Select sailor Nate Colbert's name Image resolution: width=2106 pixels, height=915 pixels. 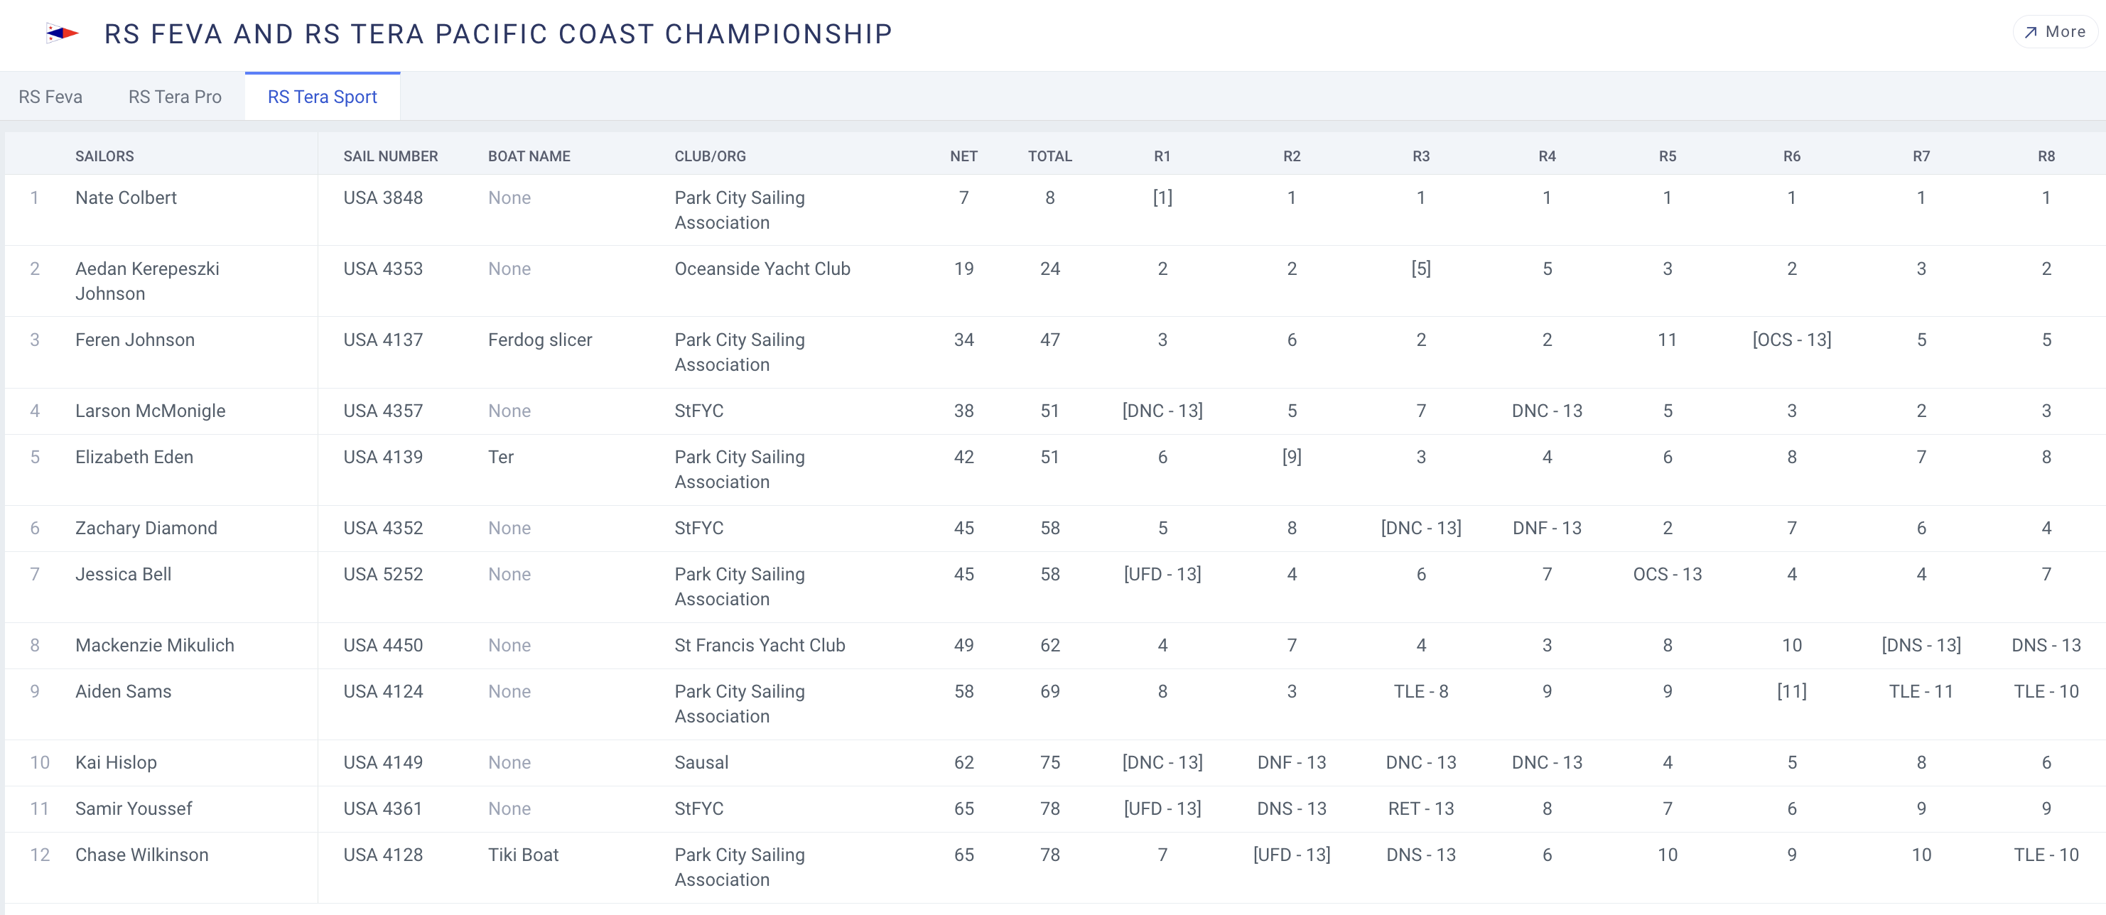point(126,198)
